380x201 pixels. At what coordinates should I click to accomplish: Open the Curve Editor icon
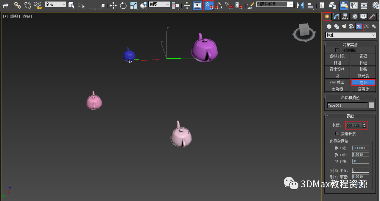coord(354,5)
